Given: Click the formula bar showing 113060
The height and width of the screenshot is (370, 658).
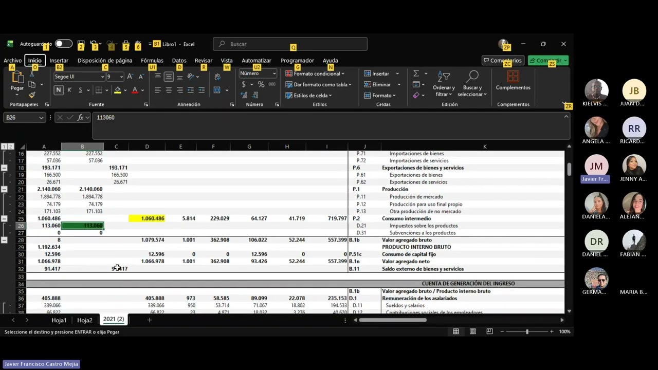Looking at the screenshot, I should click(331, 126).
